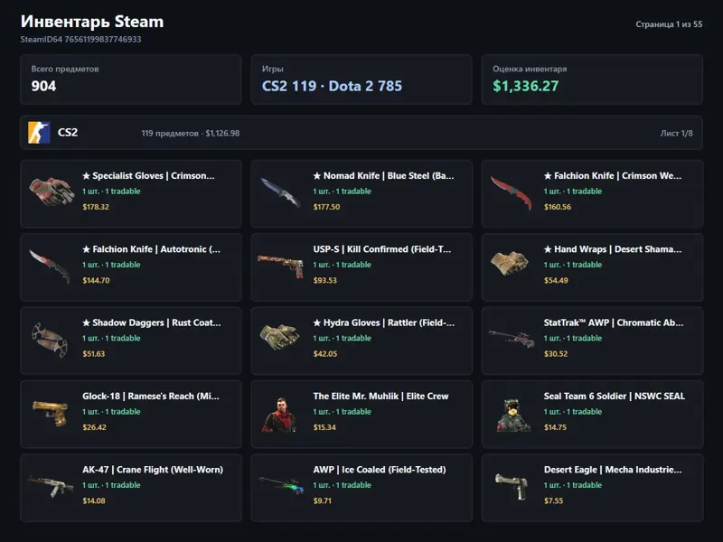Click the Falchion Knife Crimson Web image
This screenshot has width=723, height=542.
[512, 192]
